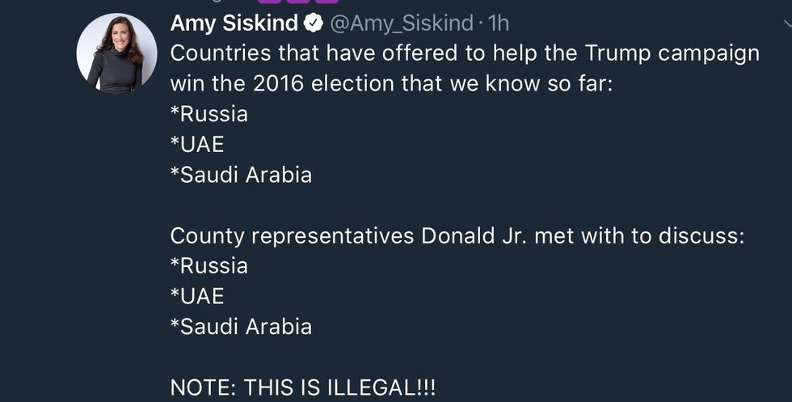The height and width of the screenshot is (402, 792).
Task: Select the second "*Saudi Arabia" list entry
Action: coord(240,326)
